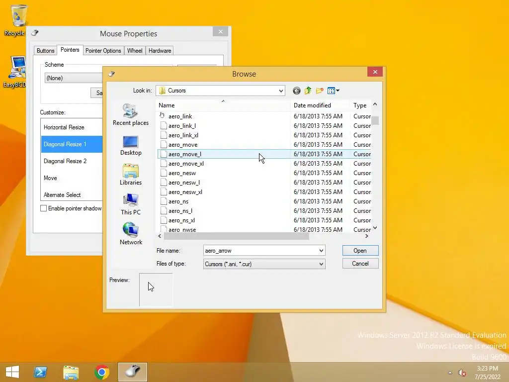Sort by the Date modified column header

coord(320,105)
